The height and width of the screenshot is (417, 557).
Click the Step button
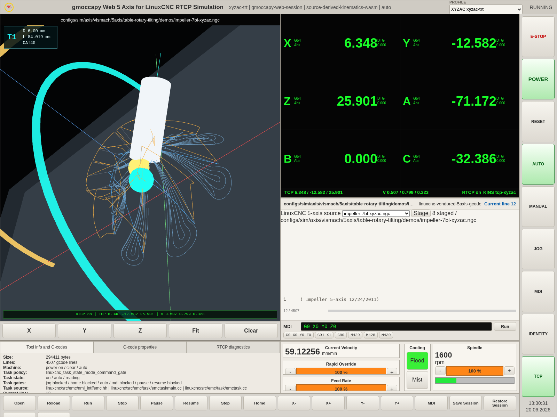[x=225, y=403]
